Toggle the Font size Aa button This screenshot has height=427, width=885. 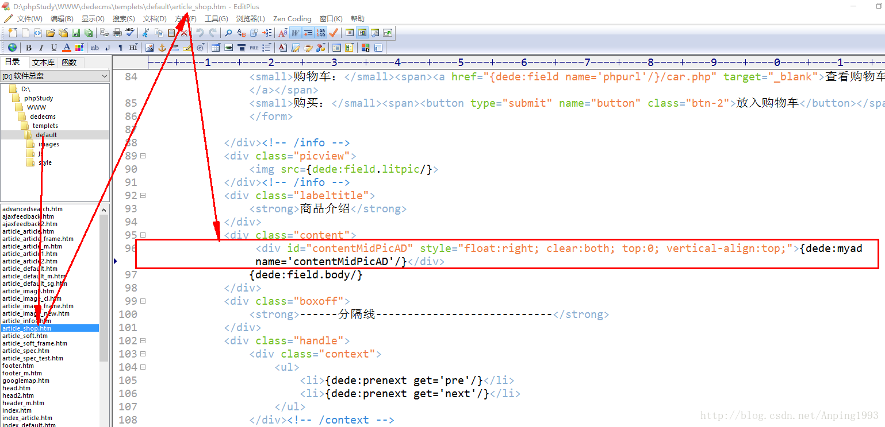click(x=282, y=33)
